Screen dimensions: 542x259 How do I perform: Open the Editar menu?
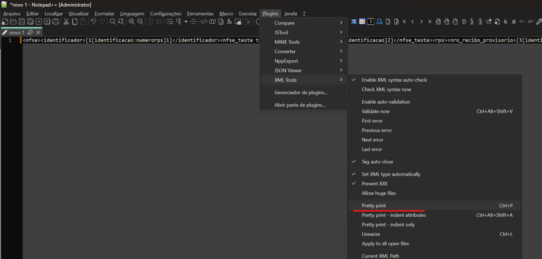click(x=33, y=13)
